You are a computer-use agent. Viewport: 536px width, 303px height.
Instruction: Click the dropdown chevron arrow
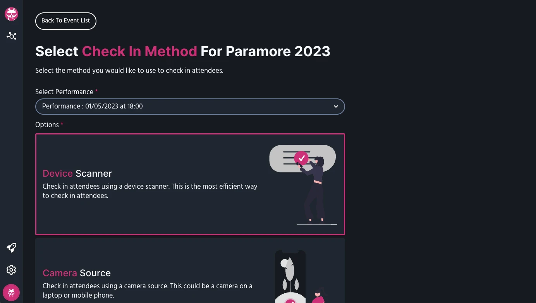click(x=336, y=107)
